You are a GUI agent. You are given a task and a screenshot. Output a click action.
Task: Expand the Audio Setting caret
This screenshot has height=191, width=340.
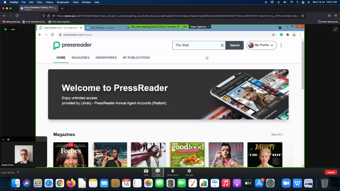point(18,172)
